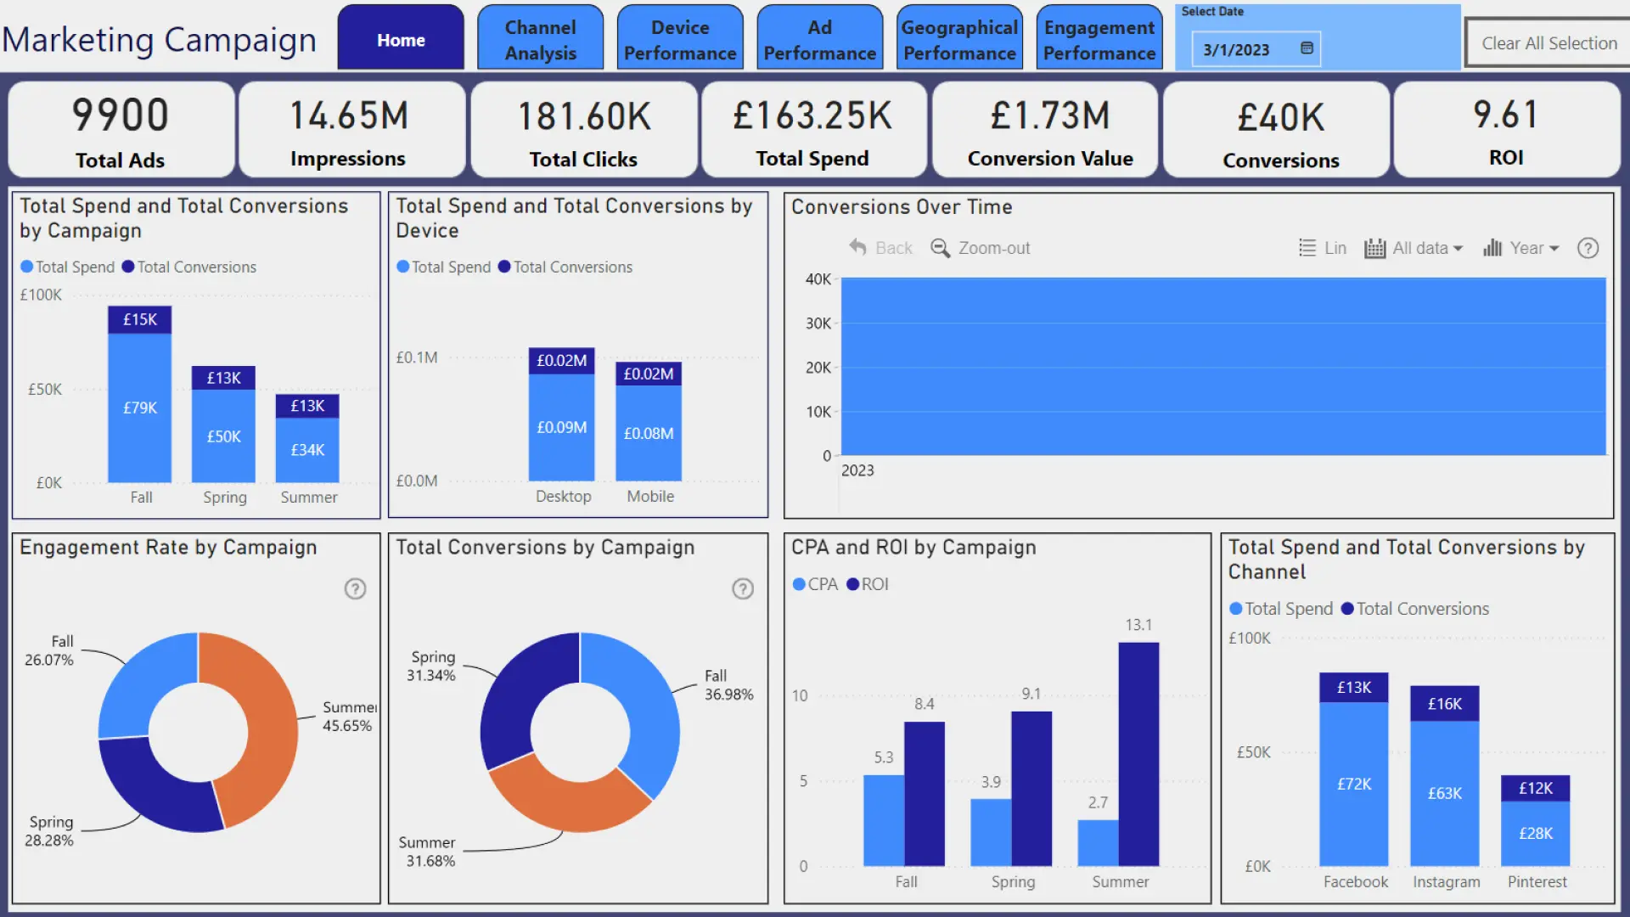1630x917 pixels.
Task: Click the Spring ROI 9.1 bar
Action: 1031,789
